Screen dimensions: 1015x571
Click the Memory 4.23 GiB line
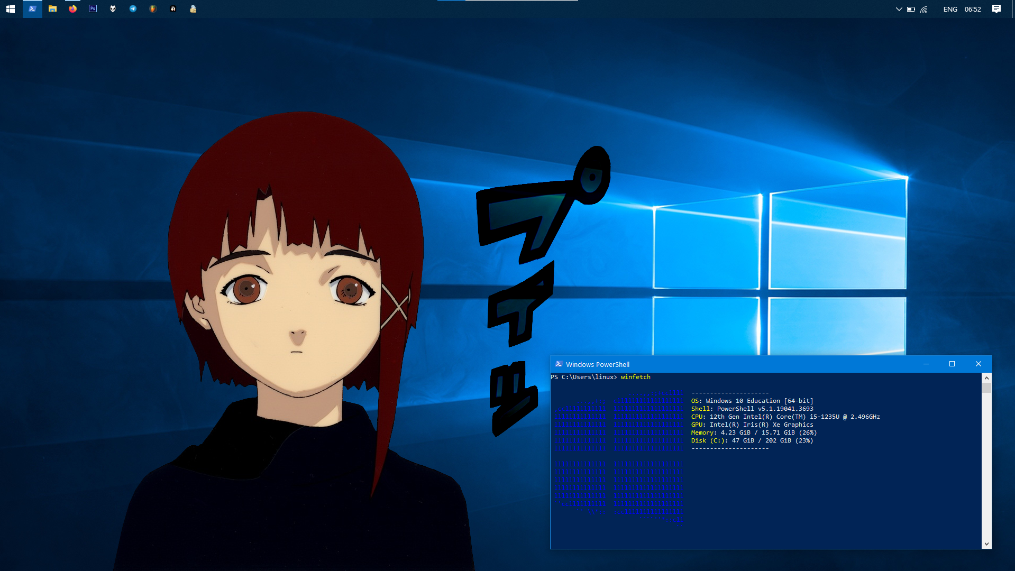pyautogui.click(x=754, y=432)
